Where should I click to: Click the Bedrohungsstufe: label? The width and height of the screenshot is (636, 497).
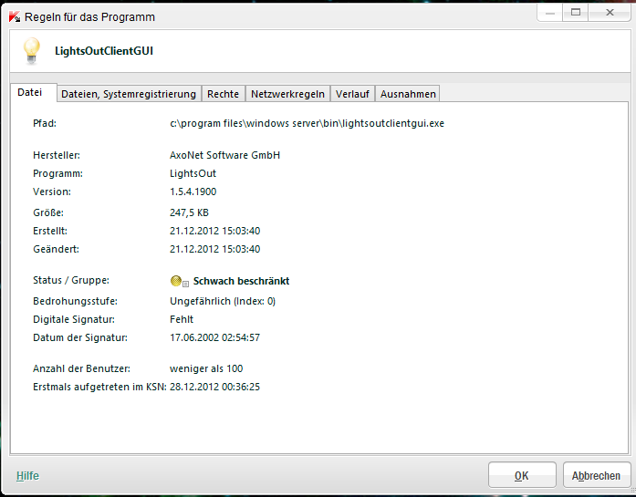(75, 301)
